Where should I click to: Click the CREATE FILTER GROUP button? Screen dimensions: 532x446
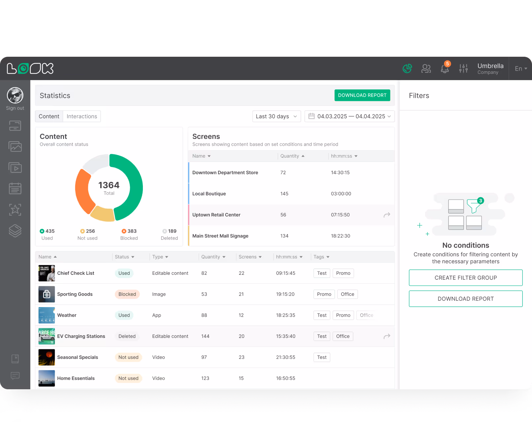465,277
